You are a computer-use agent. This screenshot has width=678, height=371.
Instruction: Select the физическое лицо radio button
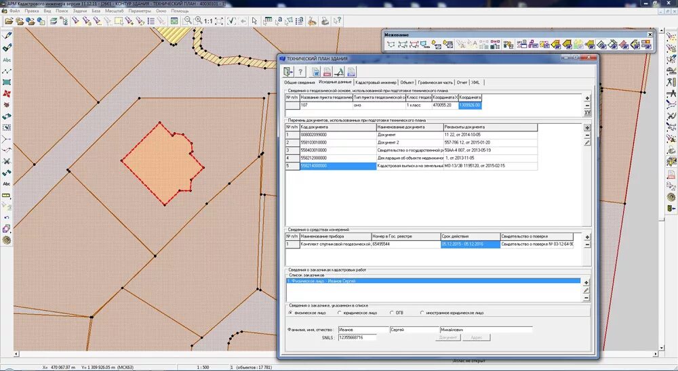290,313
